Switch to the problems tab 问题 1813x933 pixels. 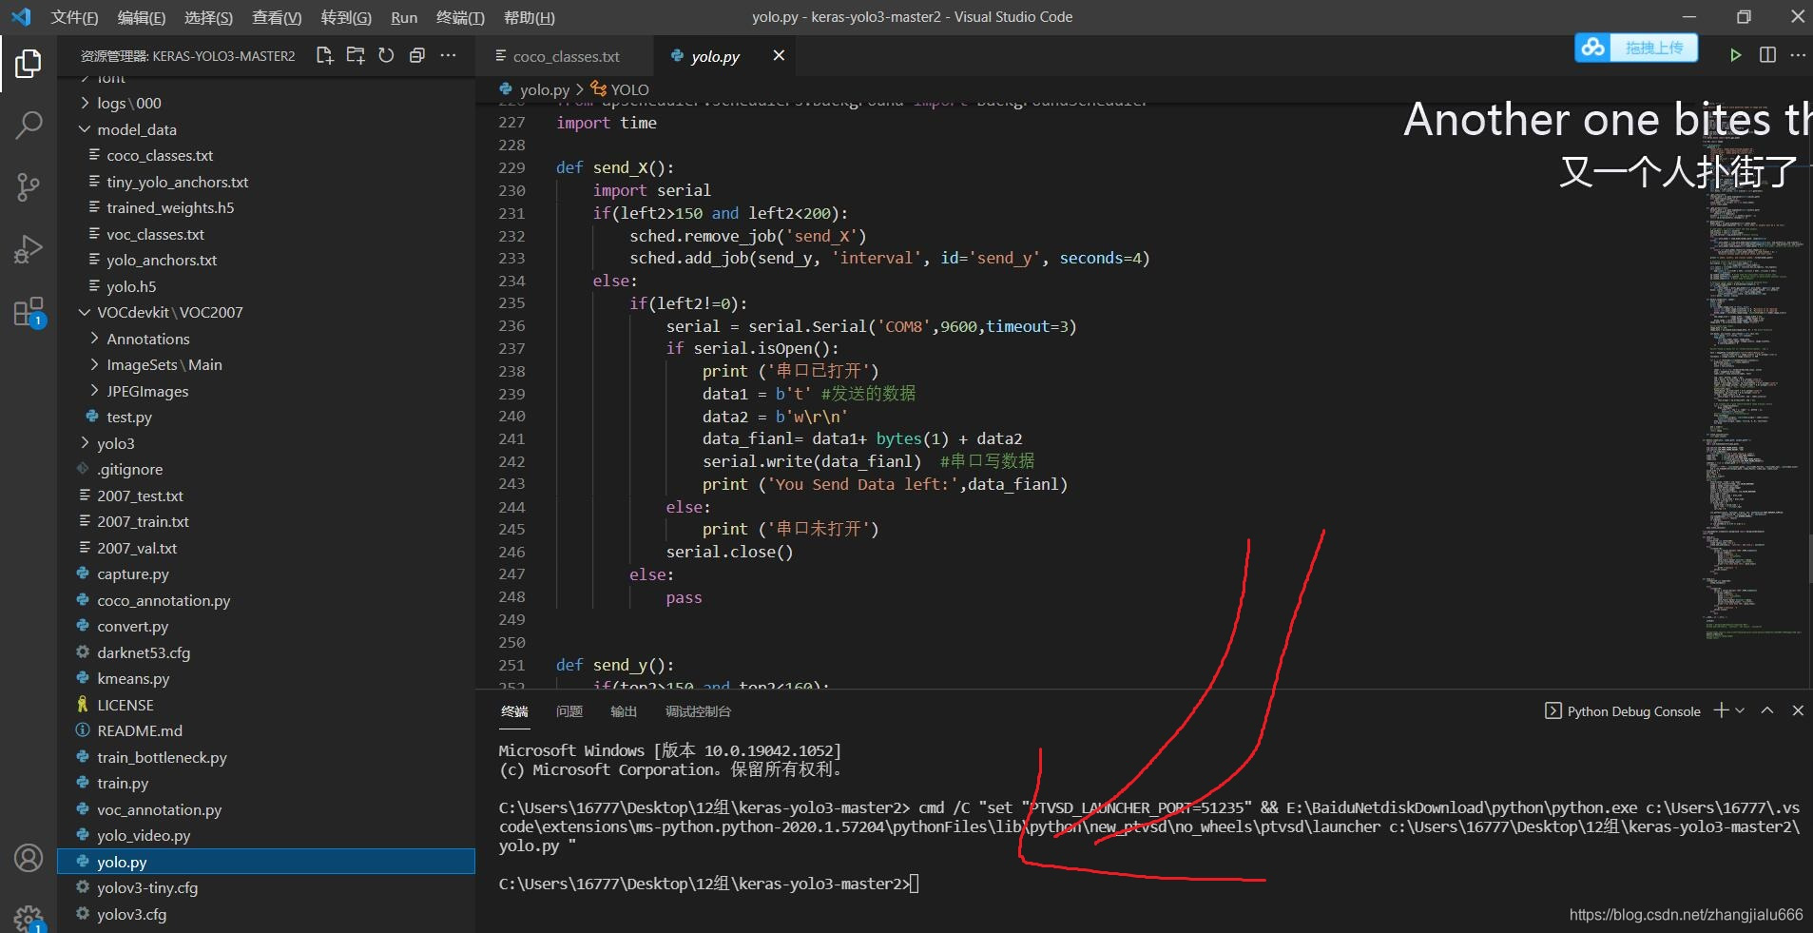click(x=569, y=711)
